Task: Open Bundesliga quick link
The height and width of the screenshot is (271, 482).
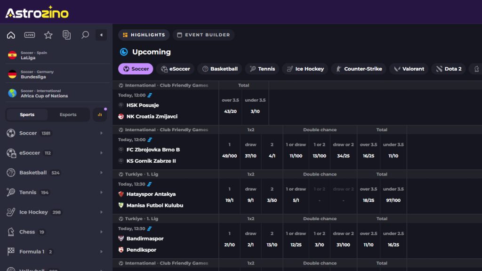Action: (x=57, y=74)
